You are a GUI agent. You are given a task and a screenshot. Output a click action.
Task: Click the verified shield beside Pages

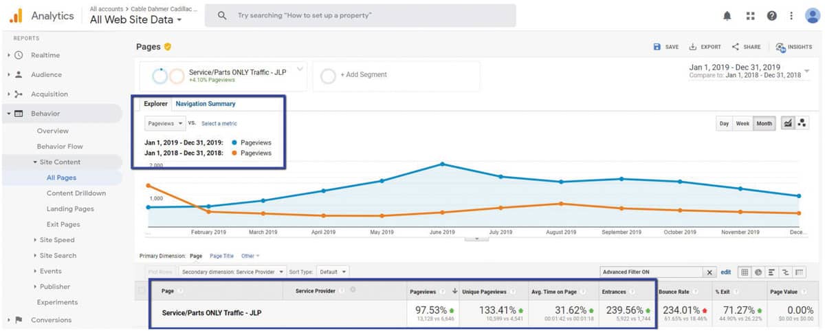pyautogui.click(x=167, y=47)
